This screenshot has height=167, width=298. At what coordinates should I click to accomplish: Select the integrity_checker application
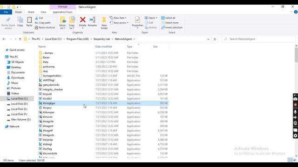pos(53,90)
